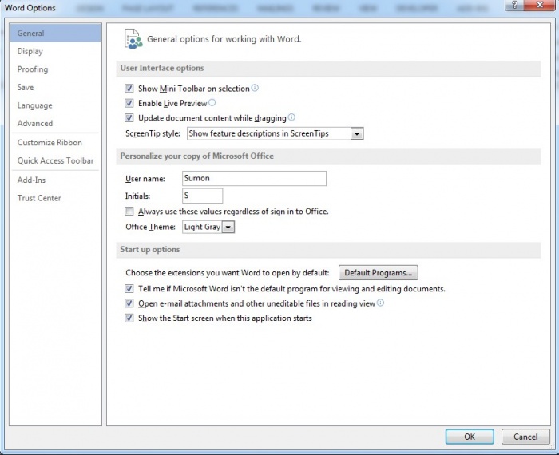Click Cancel to dismiss dialog
Screen dimensions: 559x455
525,437
